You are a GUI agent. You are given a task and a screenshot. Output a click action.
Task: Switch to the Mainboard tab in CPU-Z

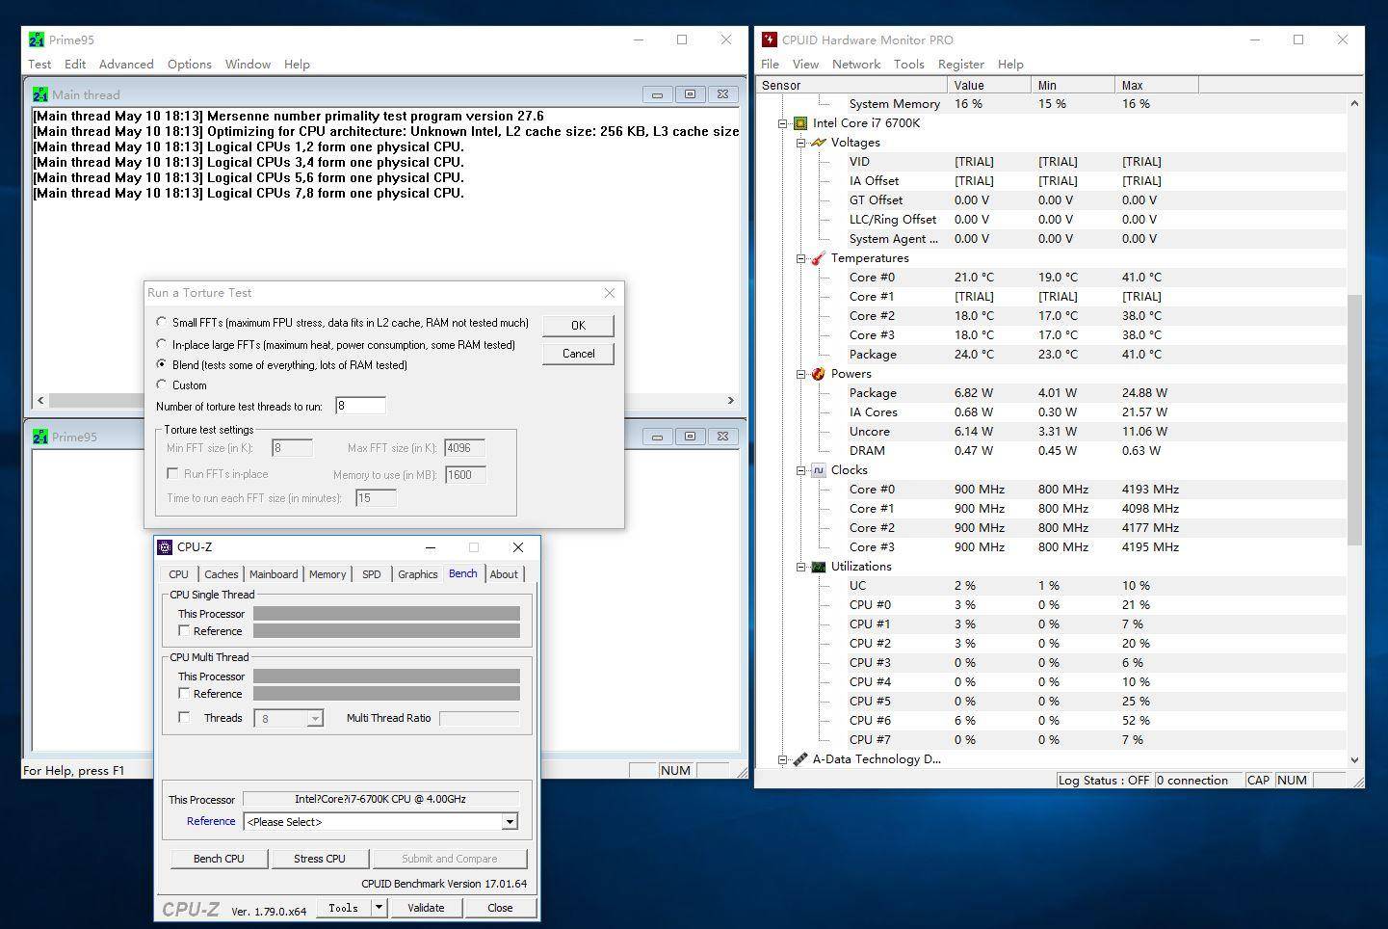(x=274, y=574)
